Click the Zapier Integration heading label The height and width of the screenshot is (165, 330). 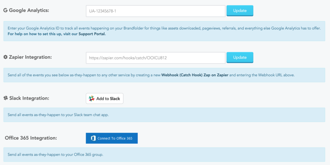click(27, 57)
